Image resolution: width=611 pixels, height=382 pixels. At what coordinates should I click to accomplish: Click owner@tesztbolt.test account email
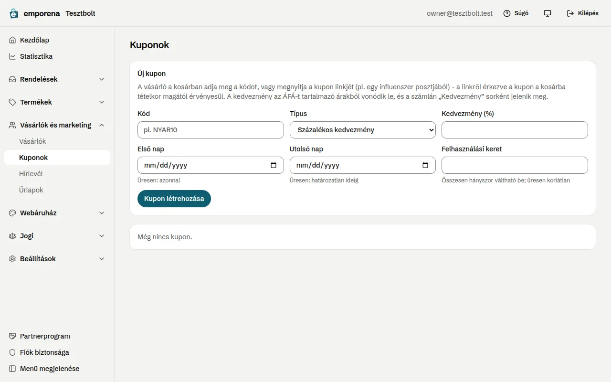[460, 13]
